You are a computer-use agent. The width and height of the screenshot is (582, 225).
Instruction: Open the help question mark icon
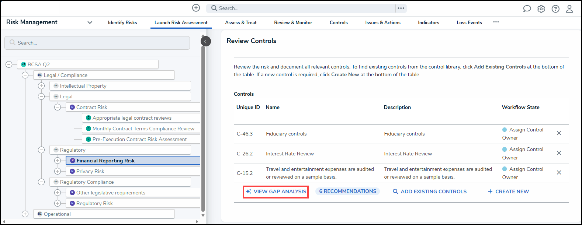coord(555,9)
